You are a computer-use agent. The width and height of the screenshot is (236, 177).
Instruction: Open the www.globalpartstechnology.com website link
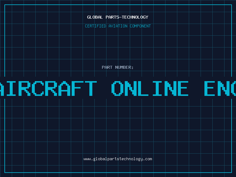118,159
